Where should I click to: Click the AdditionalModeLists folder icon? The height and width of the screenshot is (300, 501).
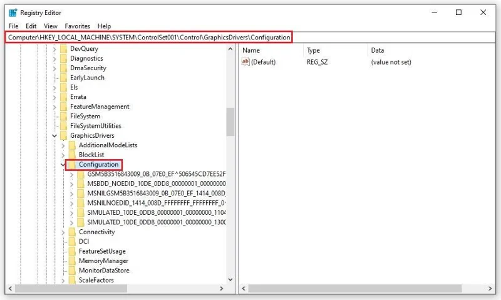point(72,145)
